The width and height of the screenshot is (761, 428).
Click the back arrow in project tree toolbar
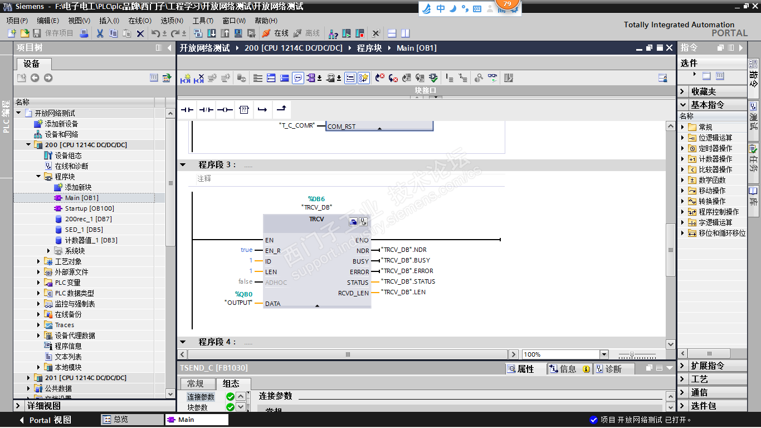pyautogui.click(x=35, y=78)
